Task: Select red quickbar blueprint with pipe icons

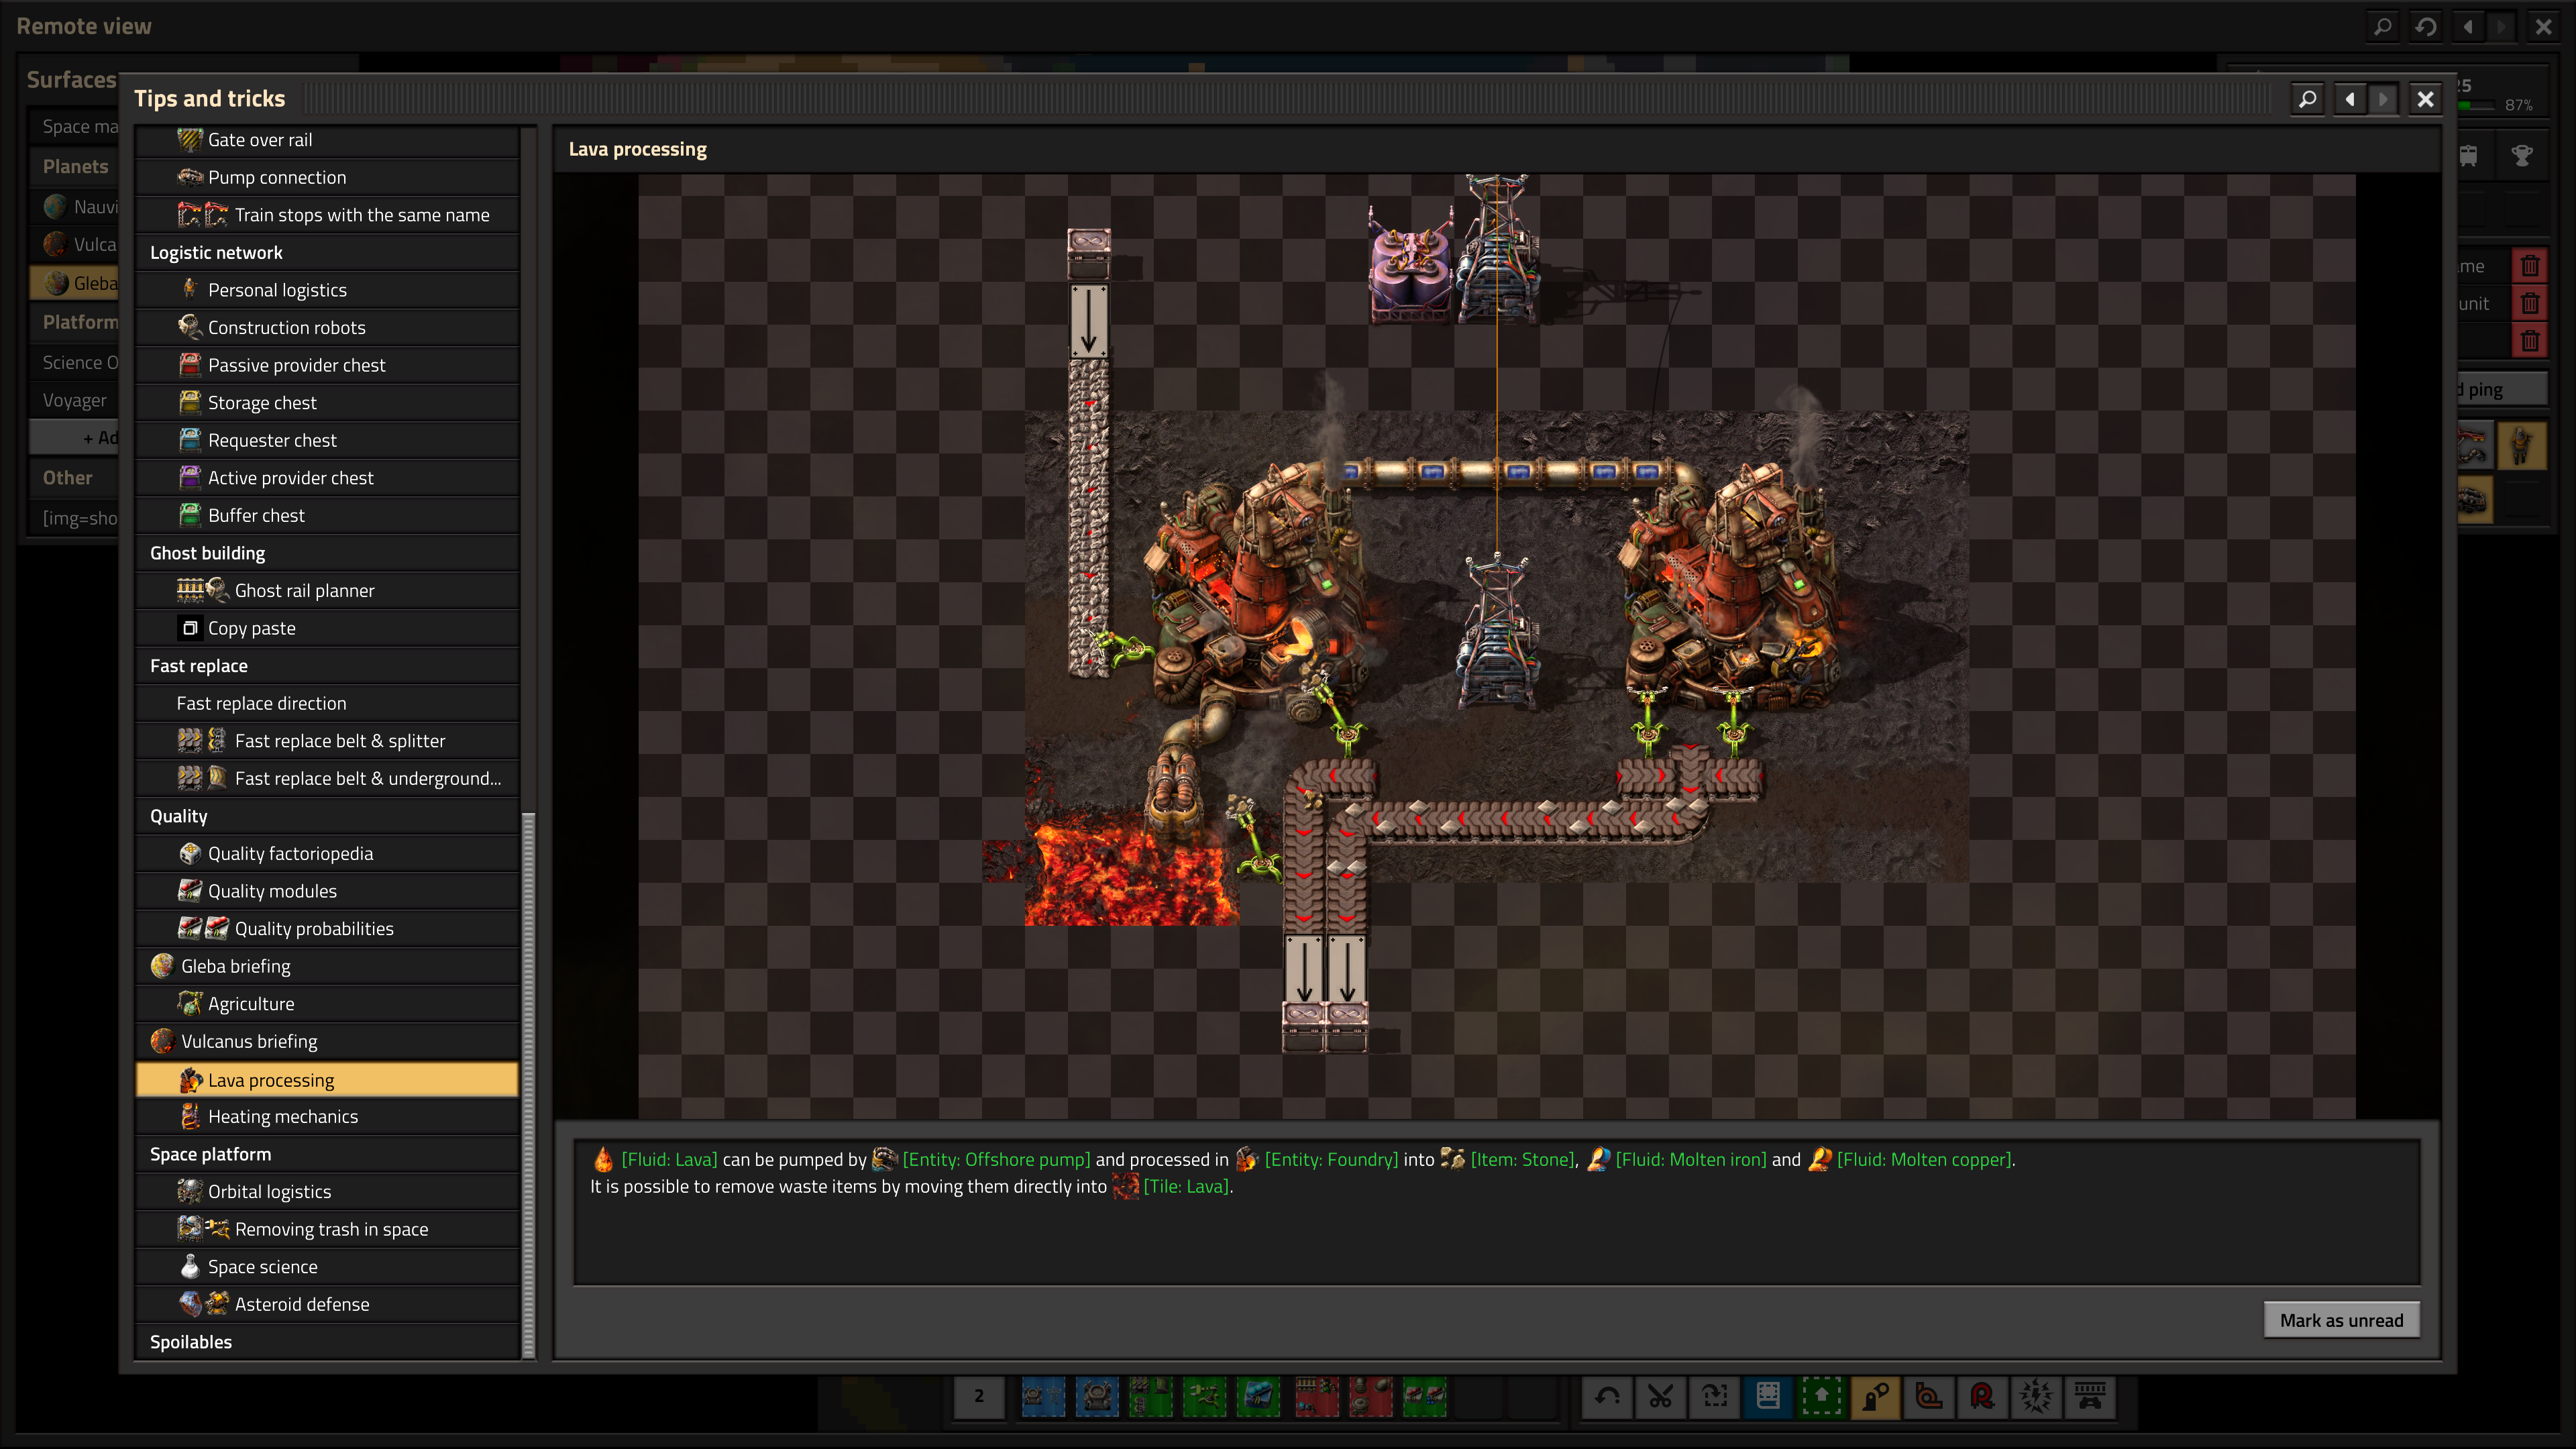Action: 1371,1397
